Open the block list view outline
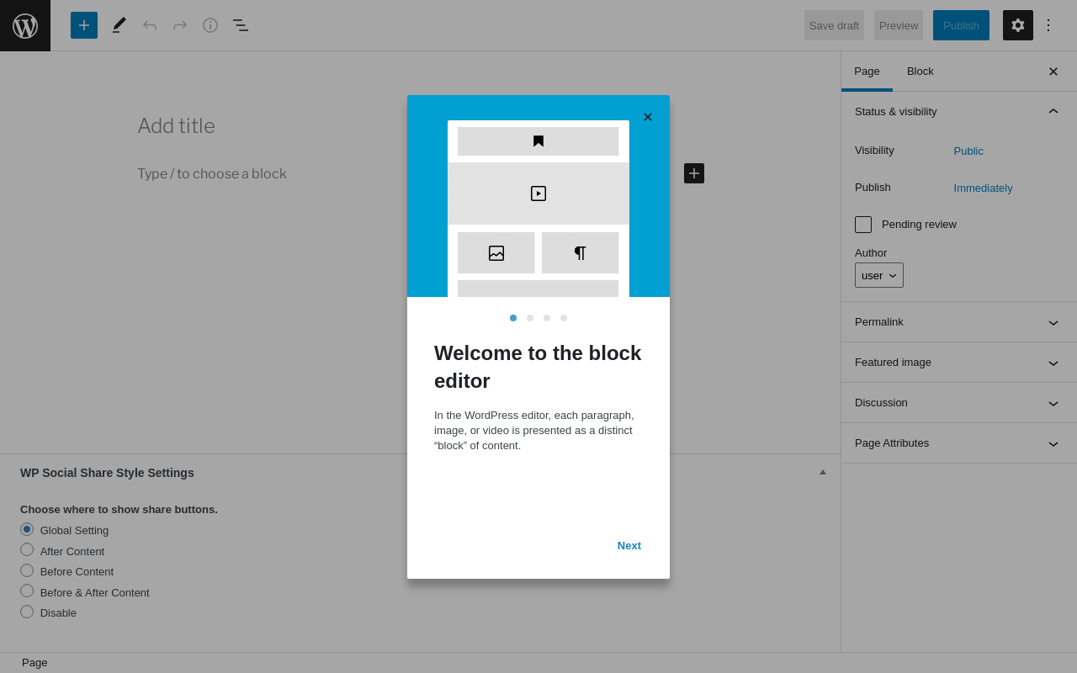 pyautogui.click(x=241, y=25)
